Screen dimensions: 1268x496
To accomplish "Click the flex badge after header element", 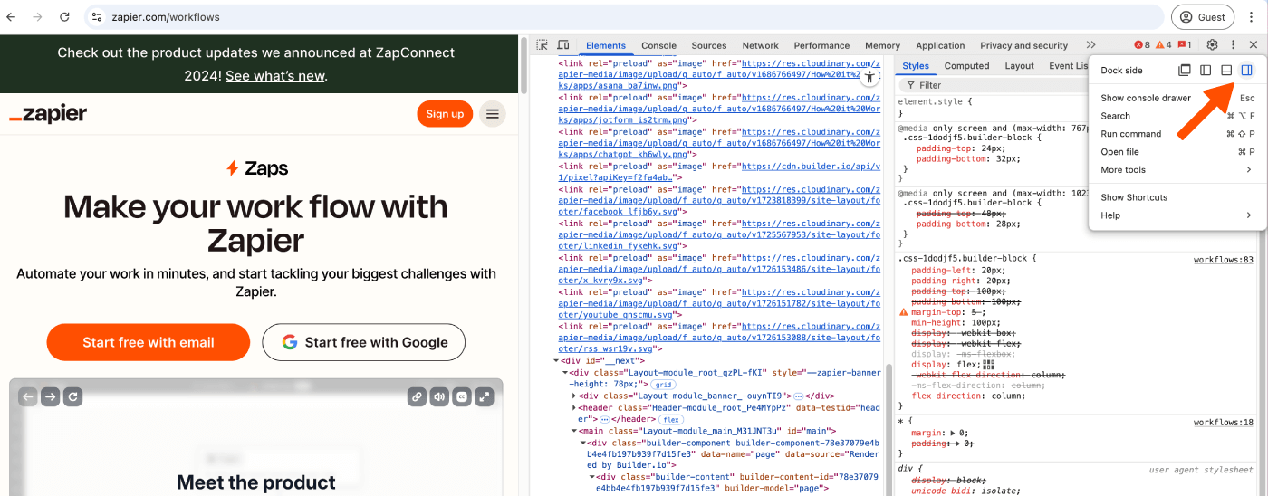I will coord(670,420).
